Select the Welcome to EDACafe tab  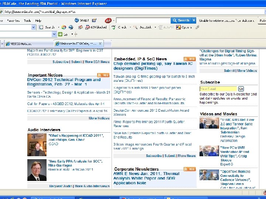[x=78, y=43]
